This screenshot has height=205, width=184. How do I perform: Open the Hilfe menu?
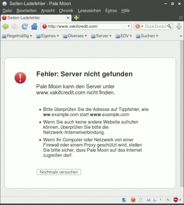pos(125,11)
